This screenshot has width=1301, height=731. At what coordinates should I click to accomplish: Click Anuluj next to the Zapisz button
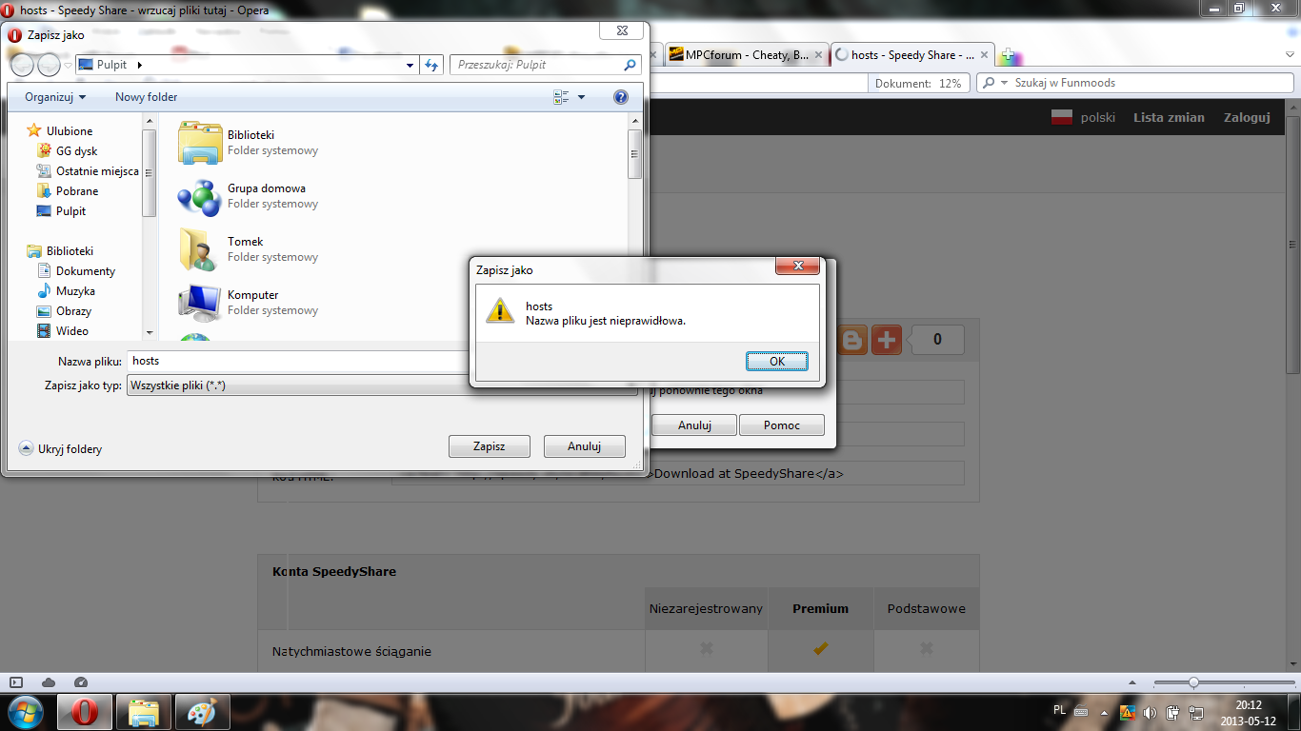584,446
